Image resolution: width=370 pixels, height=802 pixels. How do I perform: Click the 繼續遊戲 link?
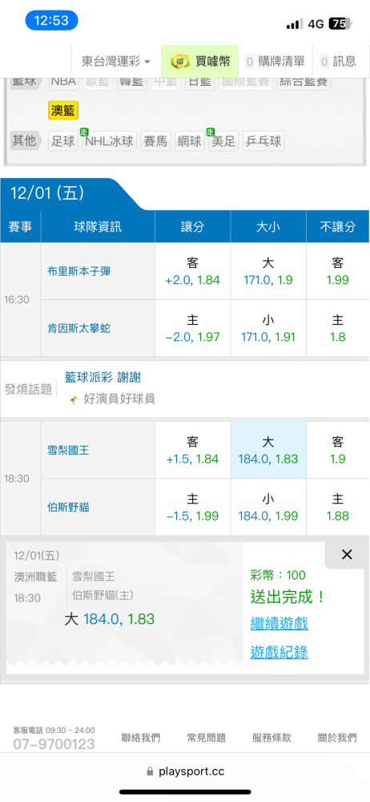point(279,623)
